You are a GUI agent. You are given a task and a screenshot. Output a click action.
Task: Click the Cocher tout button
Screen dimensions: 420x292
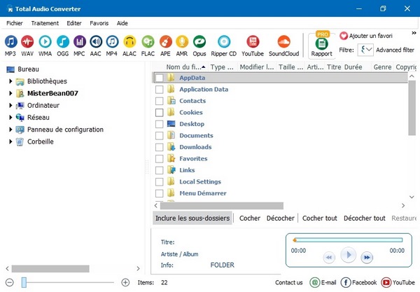(320, 218)
